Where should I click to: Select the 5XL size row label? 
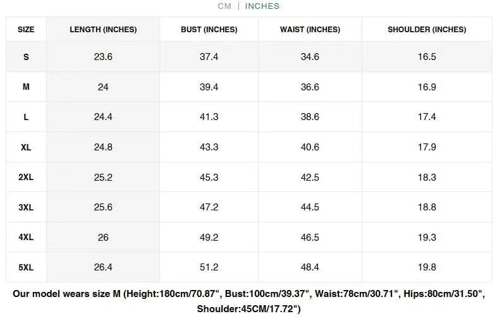[x=26, y=267]
